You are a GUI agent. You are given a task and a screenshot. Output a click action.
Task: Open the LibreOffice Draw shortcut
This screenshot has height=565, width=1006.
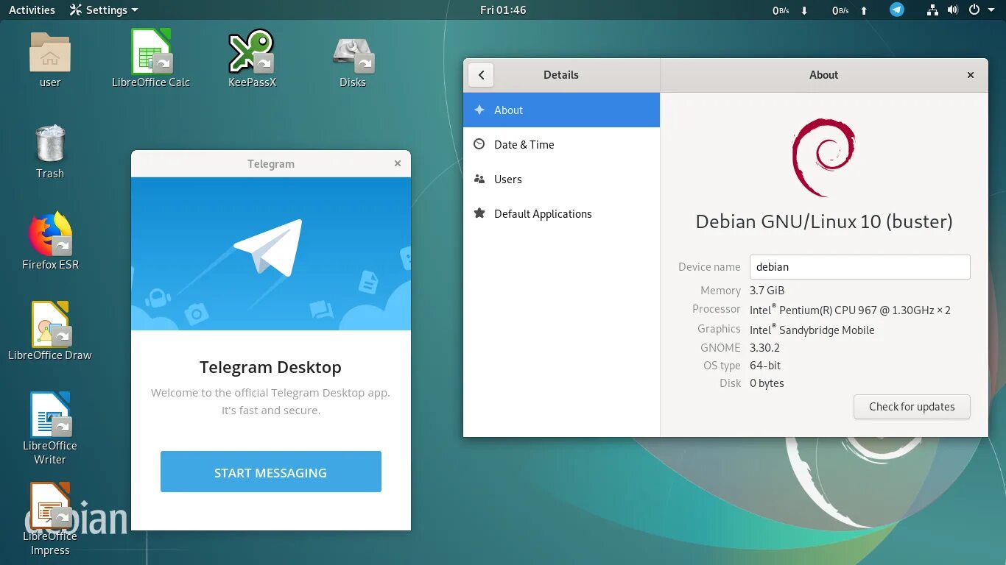pos(50,324)
